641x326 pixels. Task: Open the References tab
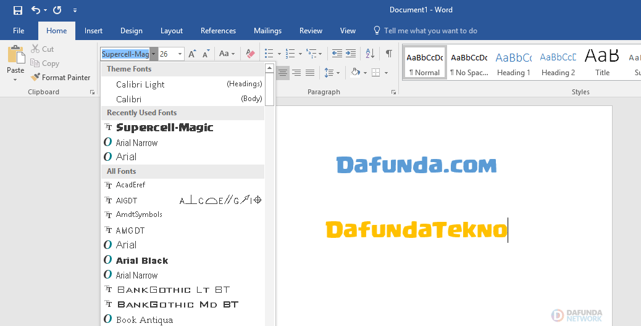218,31
